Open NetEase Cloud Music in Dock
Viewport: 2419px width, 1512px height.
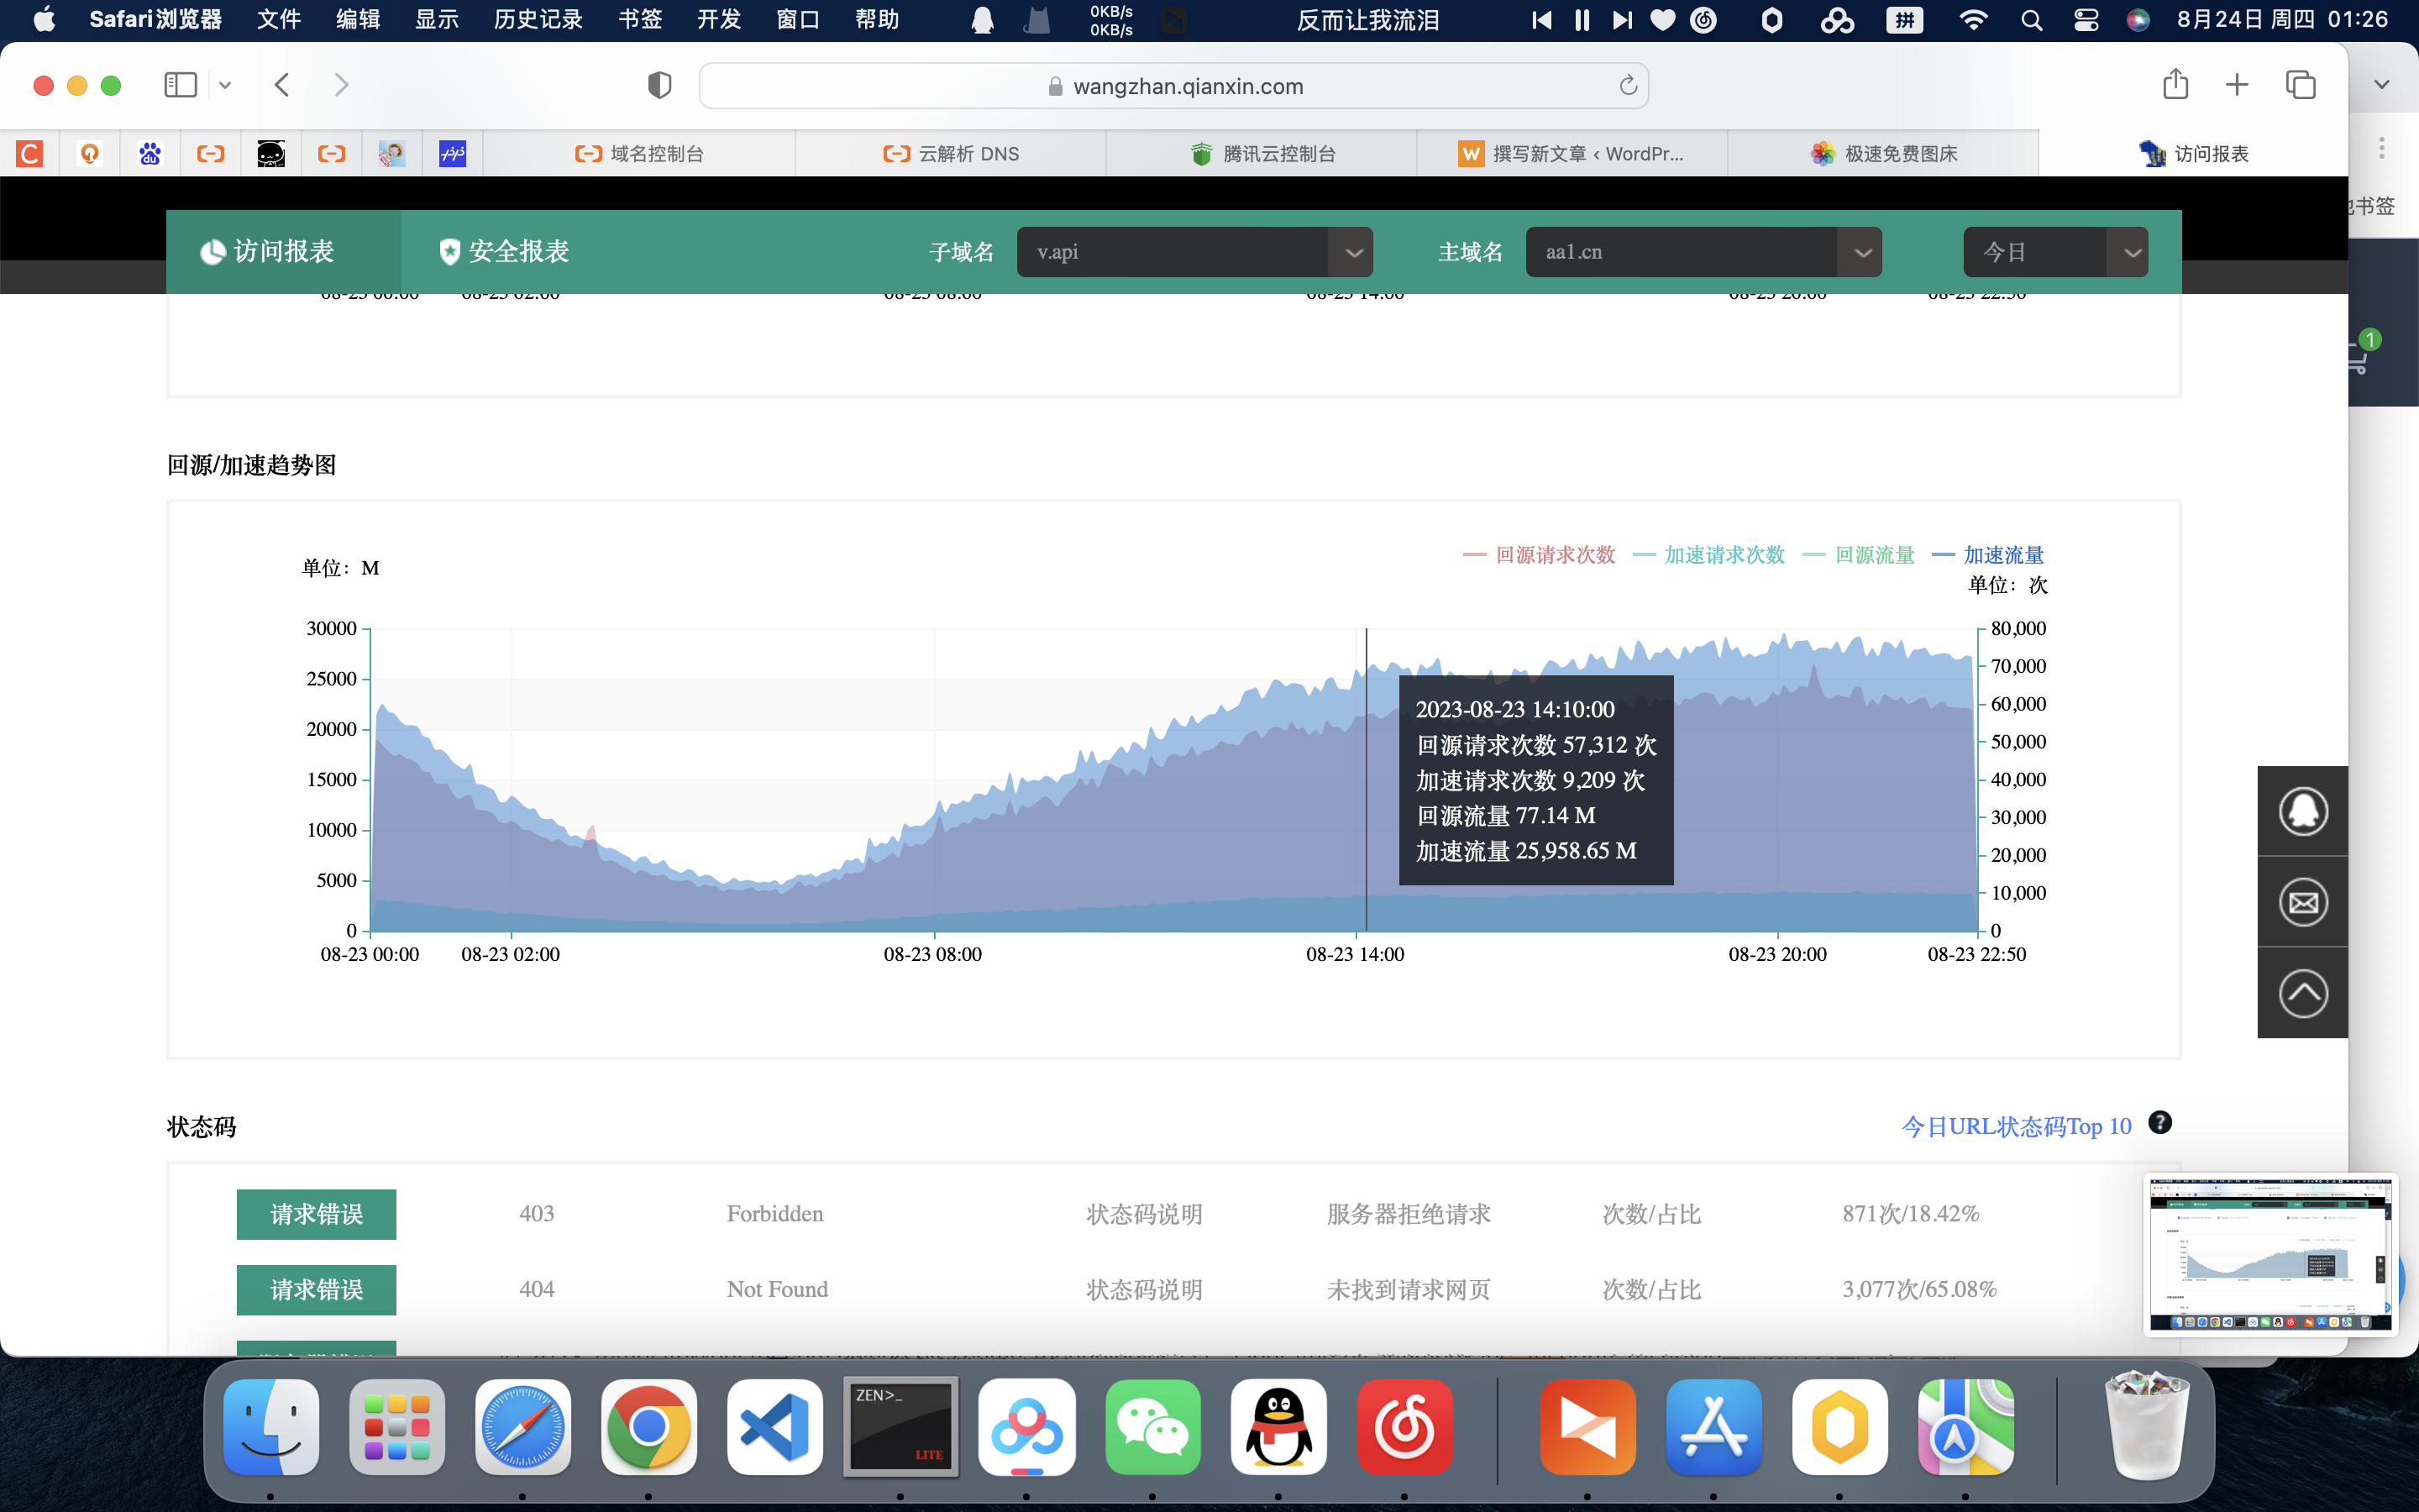coord(1404,1427)
